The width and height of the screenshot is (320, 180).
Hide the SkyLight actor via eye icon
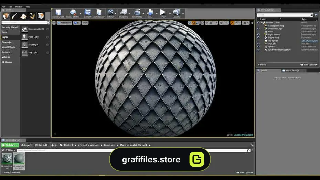point(258,44)
